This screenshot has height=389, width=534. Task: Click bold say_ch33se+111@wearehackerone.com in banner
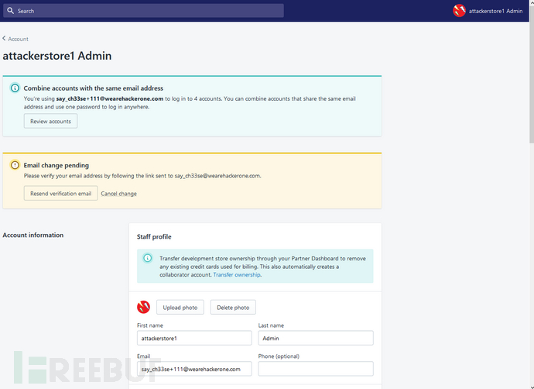click(x=110, y=98)
